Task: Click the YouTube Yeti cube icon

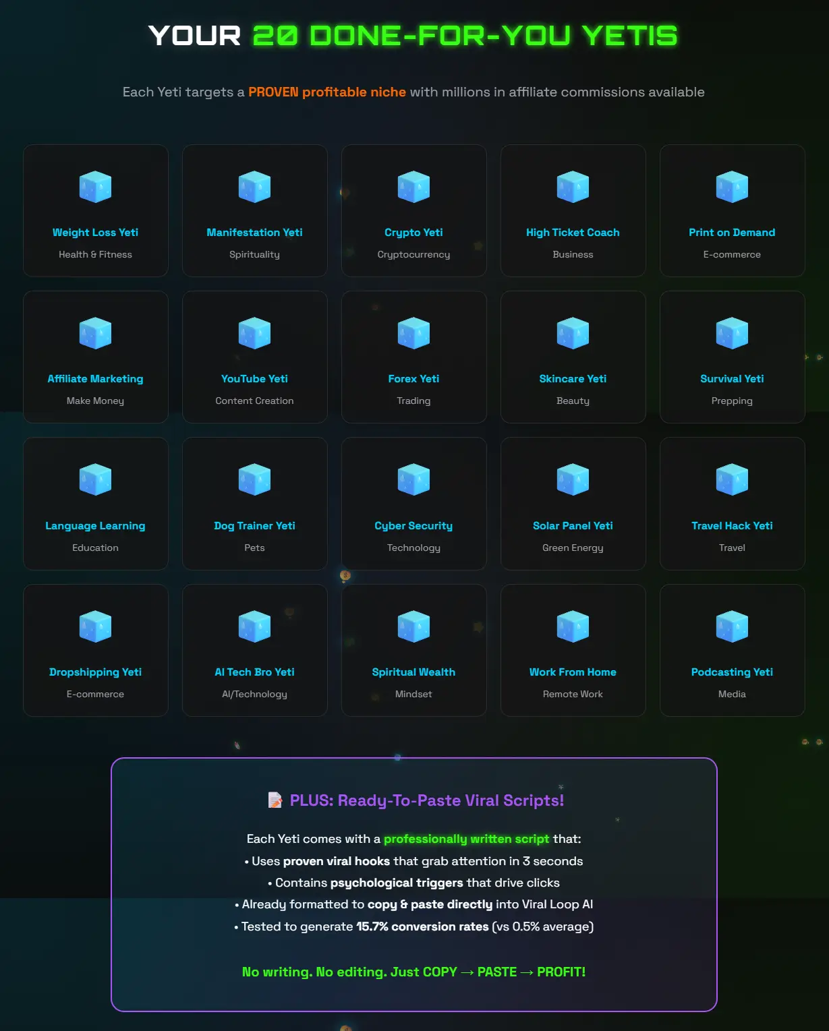Action: point(254,333)
